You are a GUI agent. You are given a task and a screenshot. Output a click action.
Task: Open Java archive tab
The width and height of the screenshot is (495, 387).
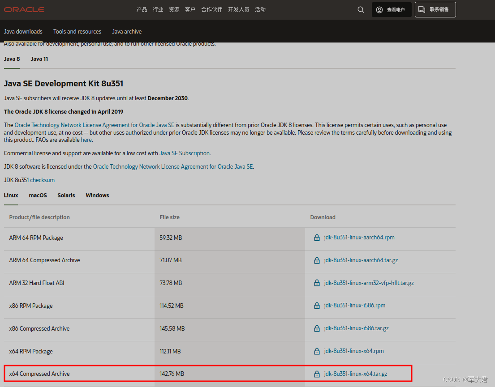(127, 31)
